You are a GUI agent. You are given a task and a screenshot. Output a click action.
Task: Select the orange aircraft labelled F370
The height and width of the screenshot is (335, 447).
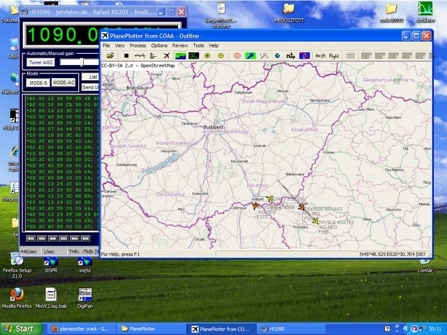pyautogui.click(x=255, y=205)
